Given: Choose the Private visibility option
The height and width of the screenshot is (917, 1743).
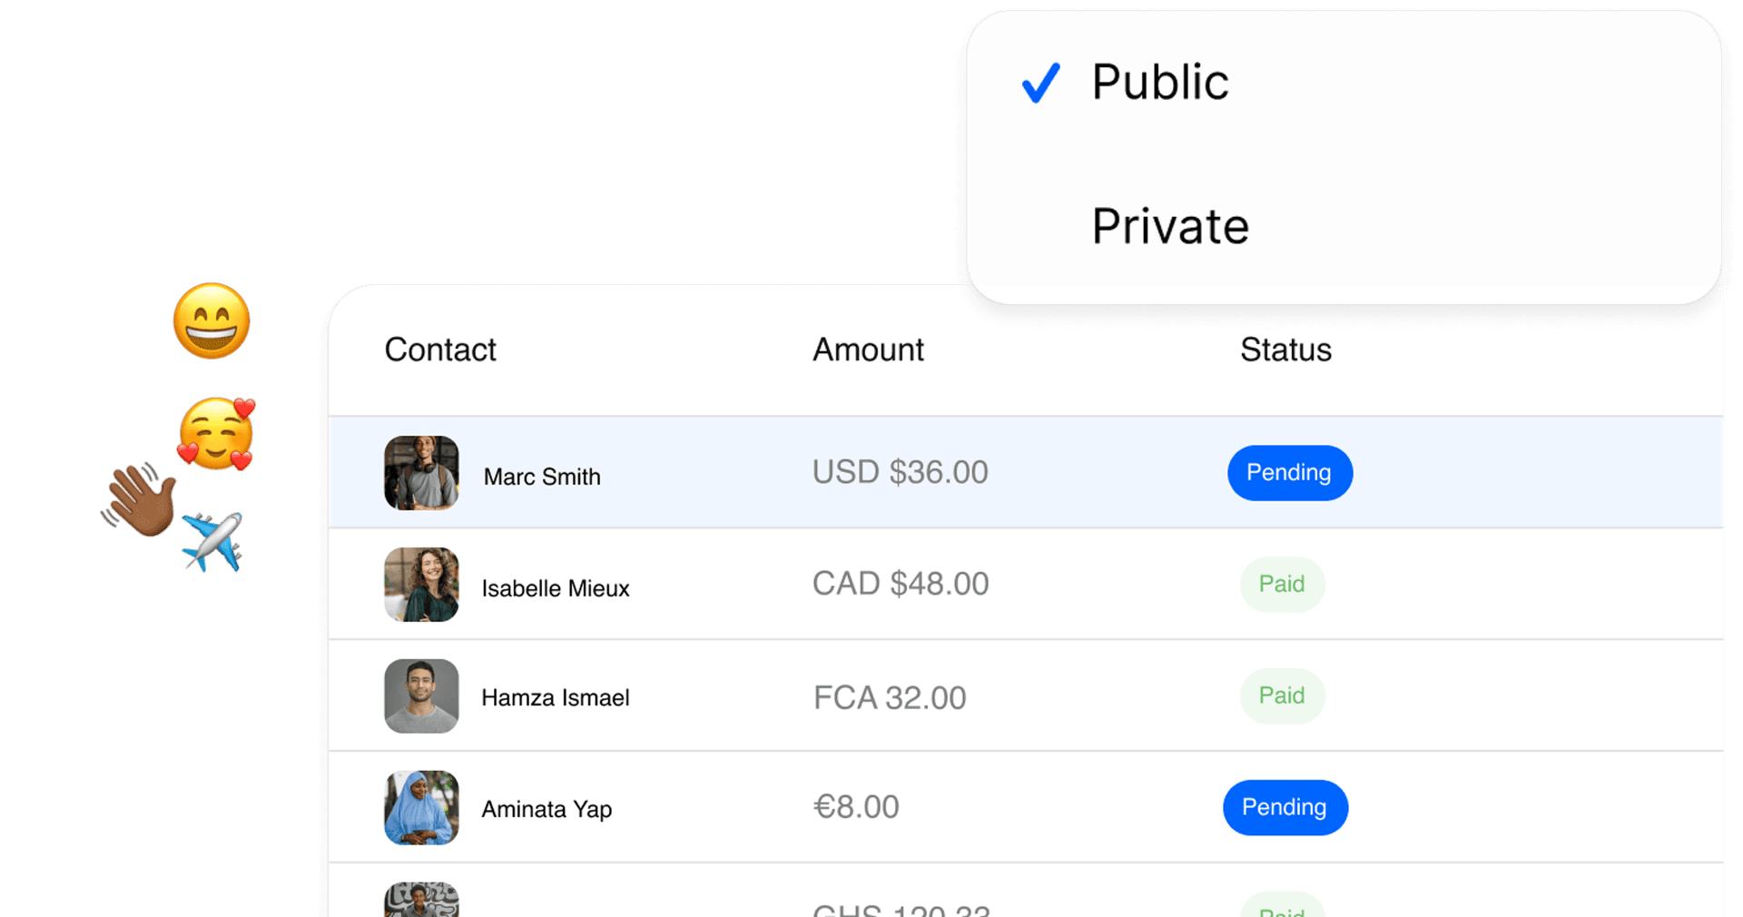Looking at the screenshot, I should tap(1170, 226).
